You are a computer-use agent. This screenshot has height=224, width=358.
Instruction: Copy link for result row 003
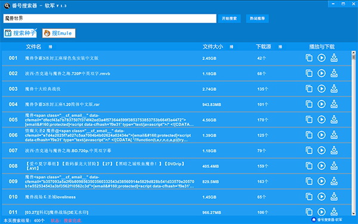pos(309,88)
